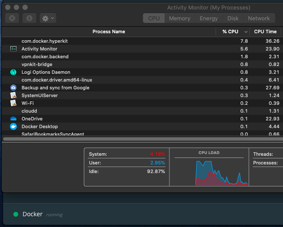Switch to the CPU tab
Image resolution: width=283 pixels, height=227 pixels.
click(154, 18)
